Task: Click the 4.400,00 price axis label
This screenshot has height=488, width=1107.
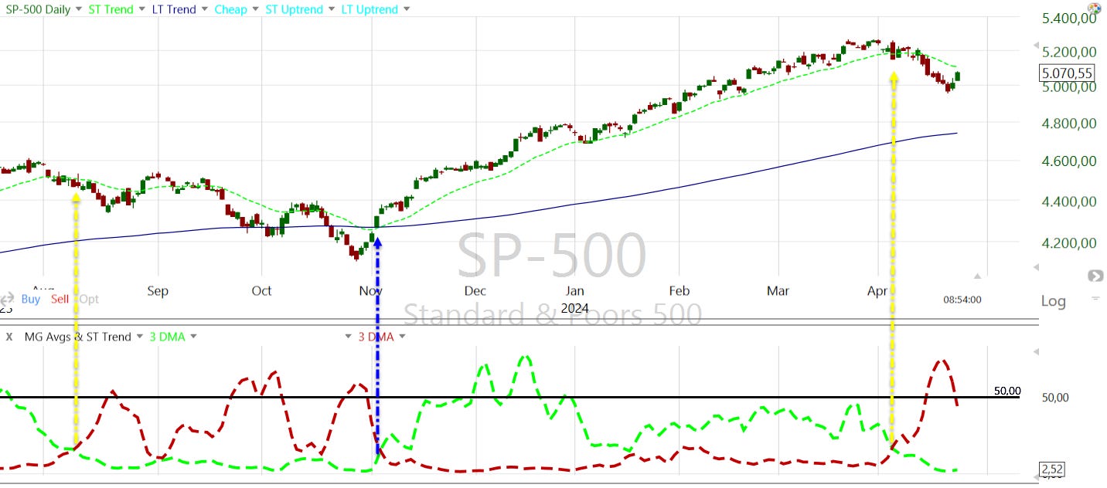Action: click(1069, 202)
